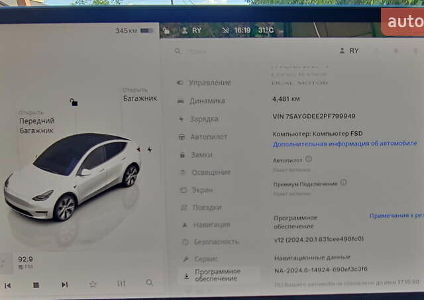Click the arrow icon beside Навигация
This screenshot has width=424, height=300.
(185, 225)
